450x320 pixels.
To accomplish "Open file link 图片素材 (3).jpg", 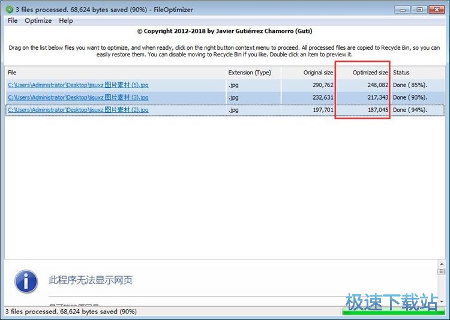I will point(78,97).
